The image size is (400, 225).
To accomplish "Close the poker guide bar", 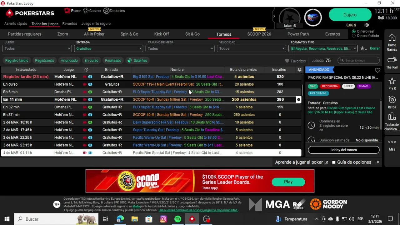I will tap(378, 162).
